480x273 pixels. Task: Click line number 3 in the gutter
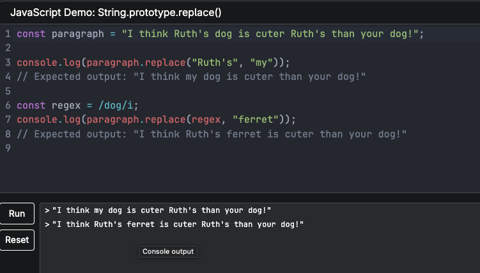[7, 62]
